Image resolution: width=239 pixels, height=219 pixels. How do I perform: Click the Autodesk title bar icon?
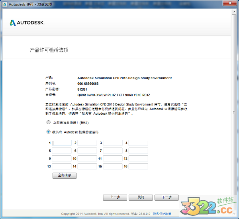[5, 4]
